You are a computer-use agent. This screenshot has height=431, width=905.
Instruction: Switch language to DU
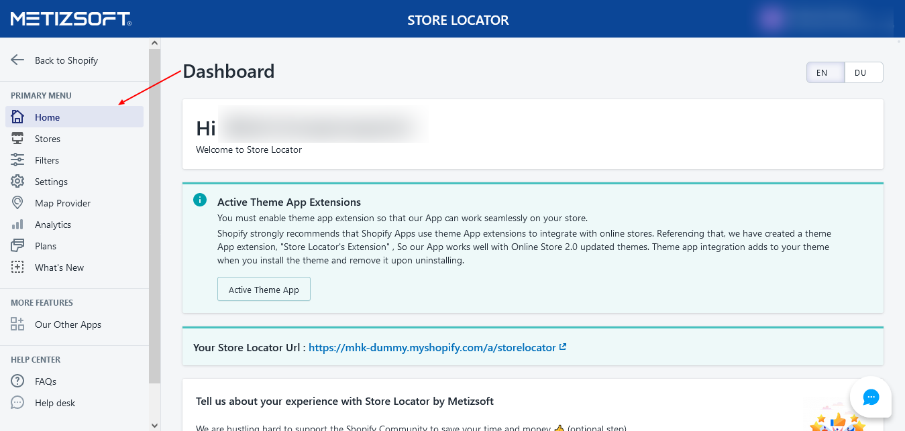point(863,72)
